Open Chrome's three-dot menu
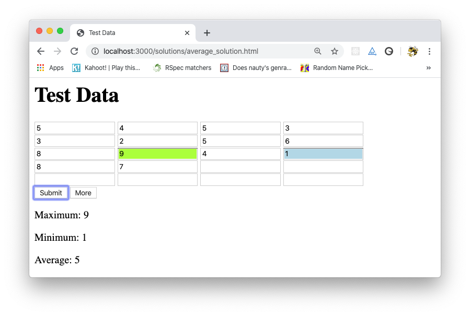Viewport: 470px width, 316px height. [429, 51]
